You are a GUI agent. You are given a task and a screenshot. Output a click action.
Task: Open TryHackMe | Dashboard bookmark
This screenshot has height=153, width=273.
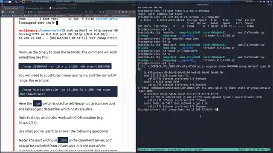coord(120,16)
